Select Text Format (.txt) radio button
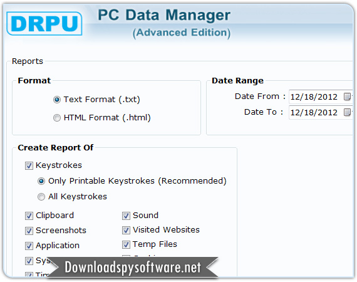357x282 pixels. click(x=57, y=100)
